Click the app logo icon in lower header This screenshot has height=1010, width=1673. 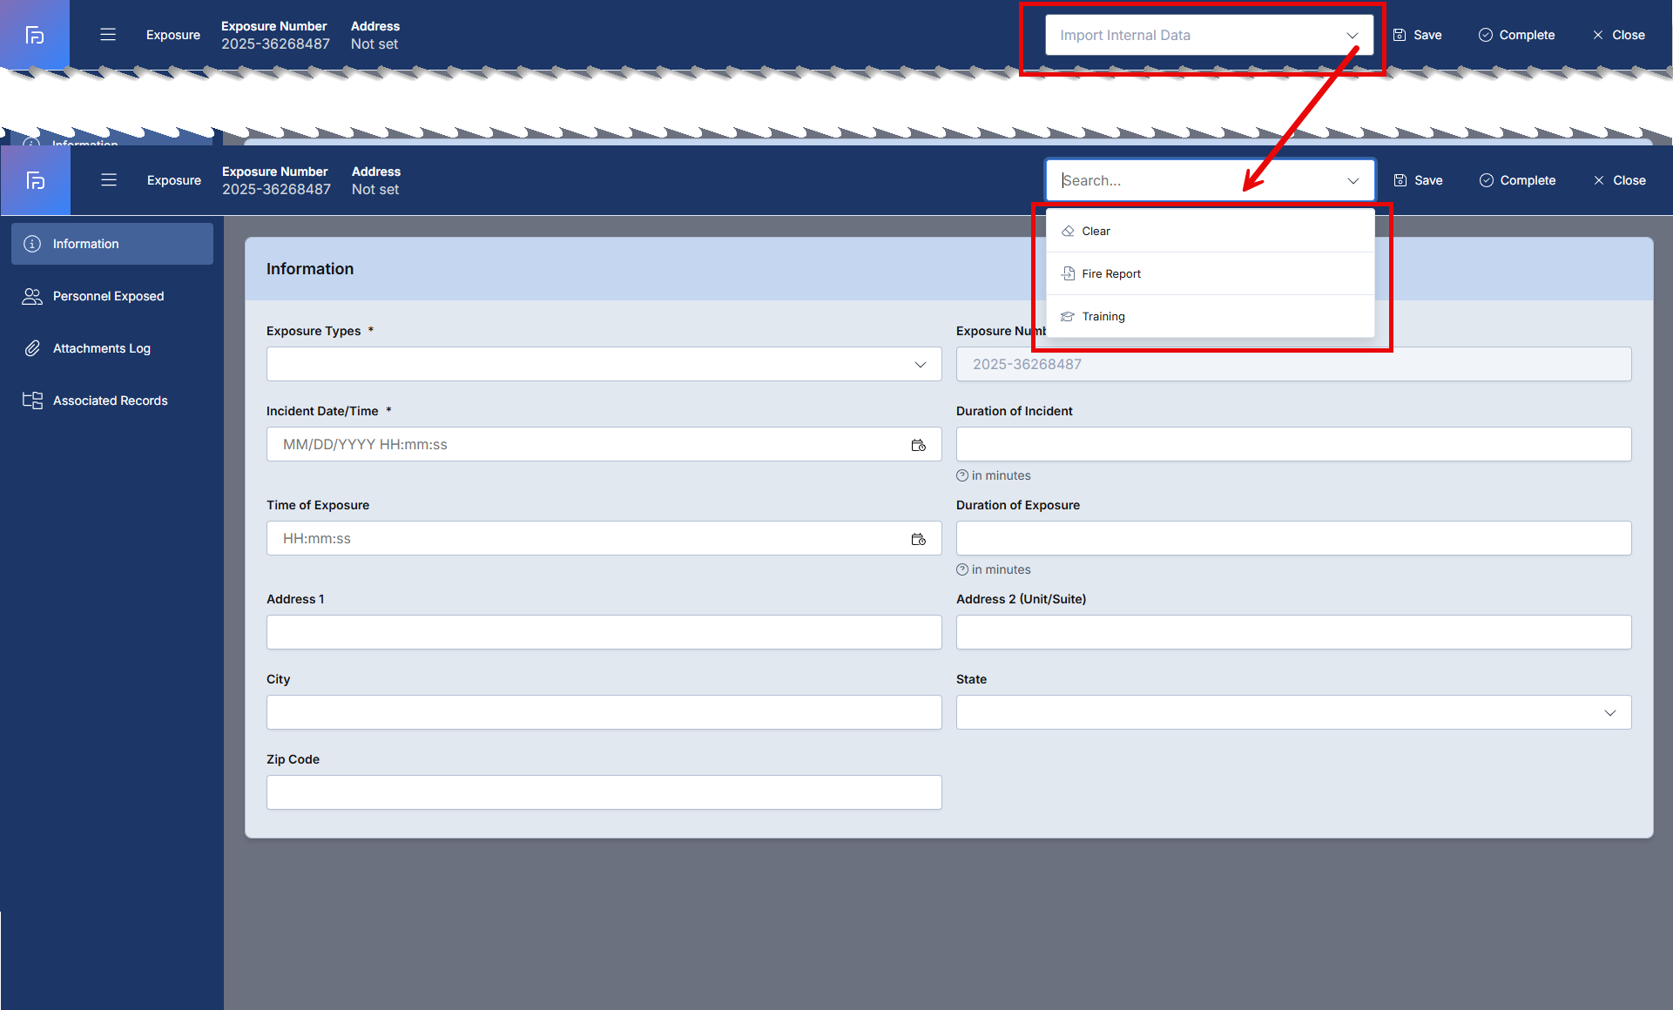[x=36, y=180]
